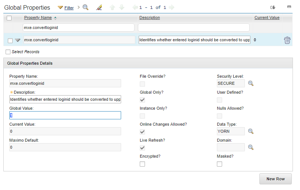
Task: Click the Nulls Allowed checkbox
Action: point(220,116)
